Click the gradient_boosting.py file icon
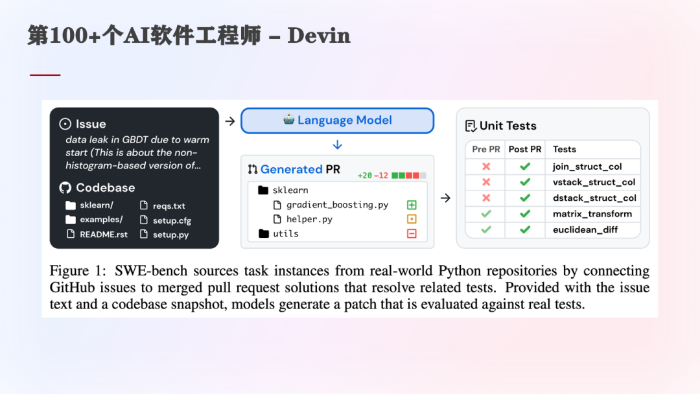This screenshot has height=394, width=700. [x=277, y=205]
